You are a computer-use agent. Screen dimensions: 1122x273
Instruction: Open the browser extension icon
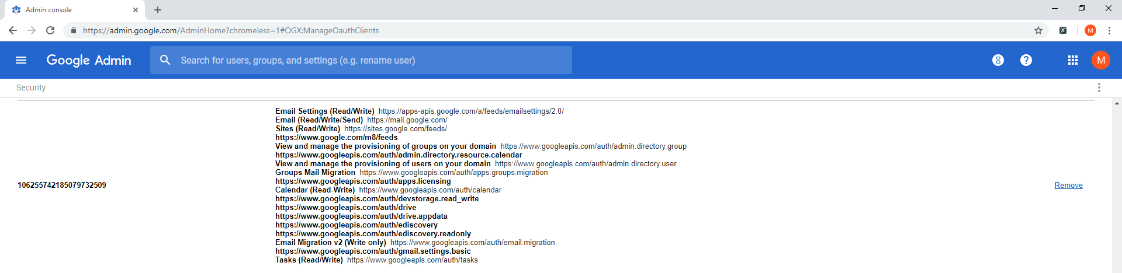1063,30
